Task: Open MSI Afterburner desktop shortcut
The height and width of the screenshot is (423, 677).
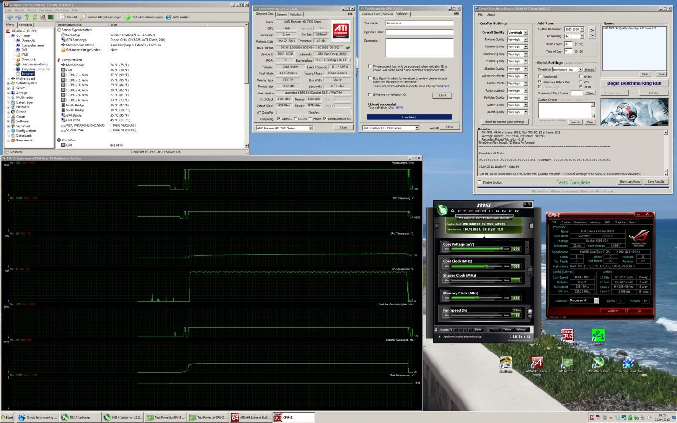Action: [x=598, y=365]
